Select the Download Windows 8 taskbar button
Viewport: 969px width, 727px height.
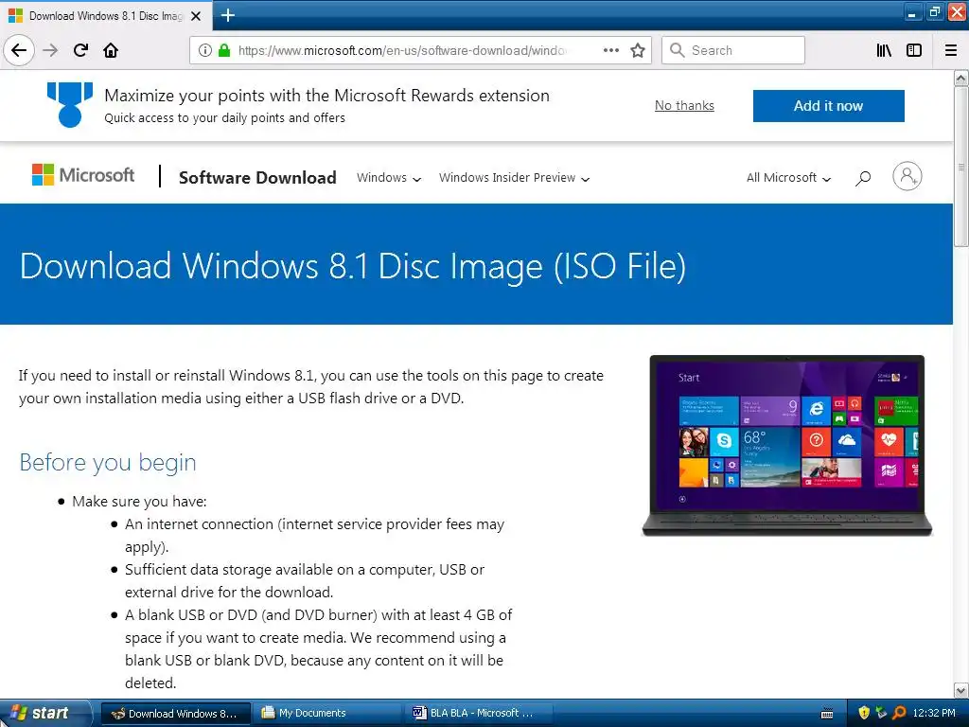175,713
